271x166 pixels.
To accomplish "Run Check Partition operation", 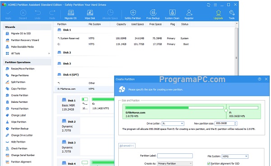I will coord(19,148).
